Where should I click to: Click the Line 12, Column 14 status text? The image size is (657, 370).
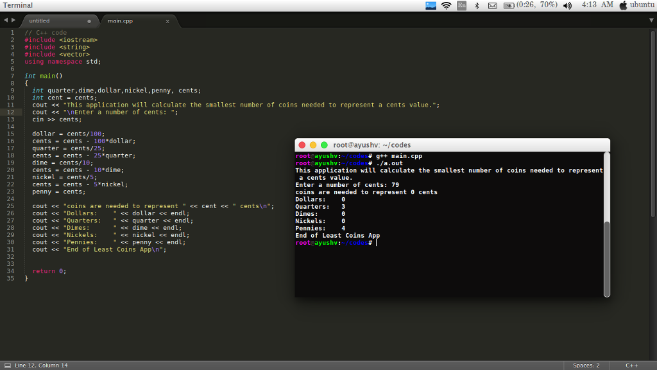[41, 366]
